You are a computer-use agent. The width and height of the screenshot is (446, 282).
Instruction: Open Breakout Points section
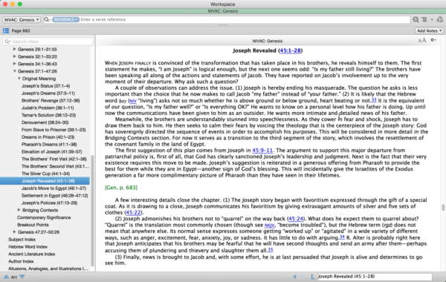[33, 225]
